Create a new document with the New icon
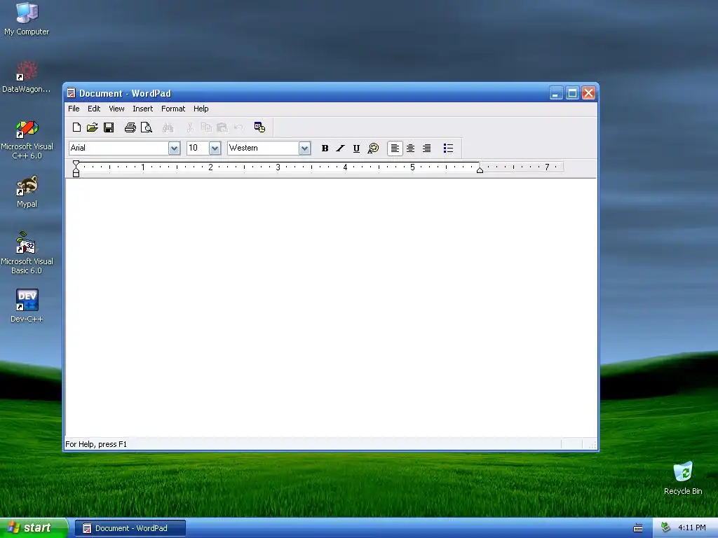 [x=77, y=127]
